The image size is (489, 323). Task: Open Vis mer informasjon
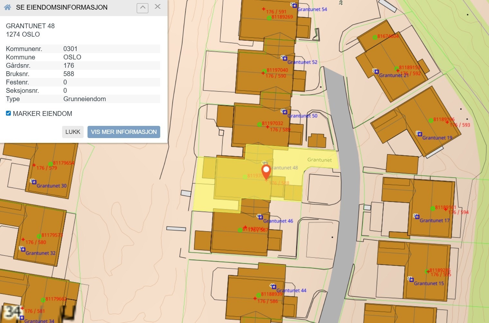point(124,132)
